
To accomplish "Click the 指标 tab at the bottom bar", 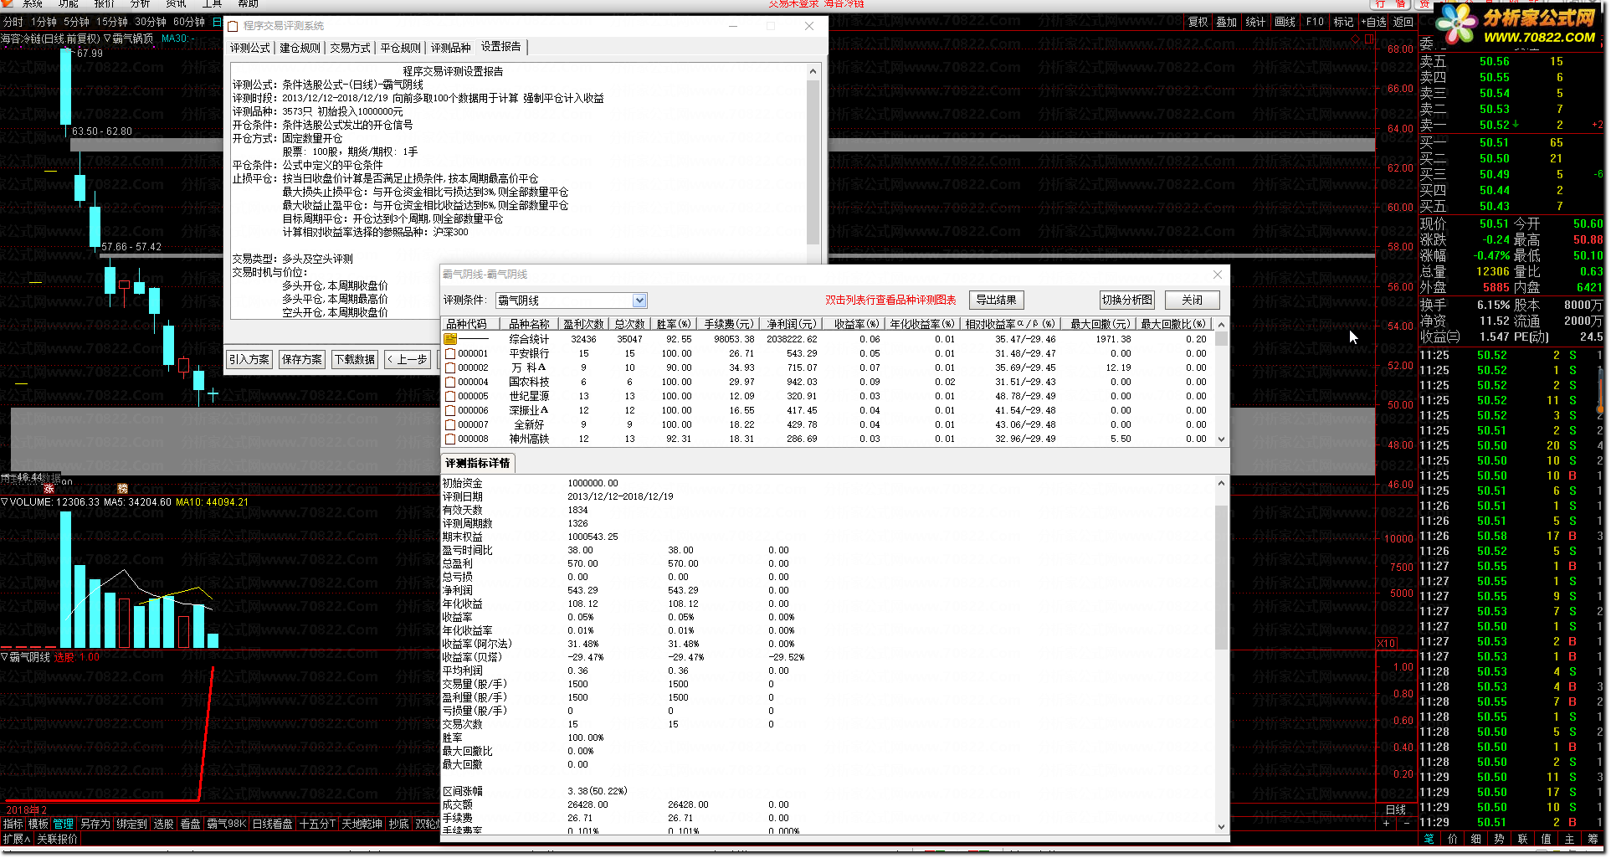I will pyautogui.click(x=13, y=825).
